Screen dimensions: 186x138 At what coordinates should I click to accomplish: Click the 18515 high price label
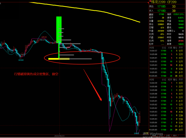tap(44, 37)
